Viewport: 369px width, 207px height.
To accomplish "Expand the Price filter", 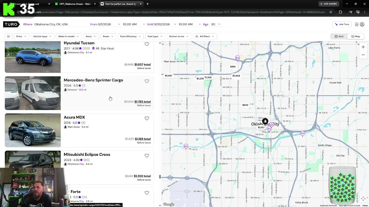I will point(21,37).
